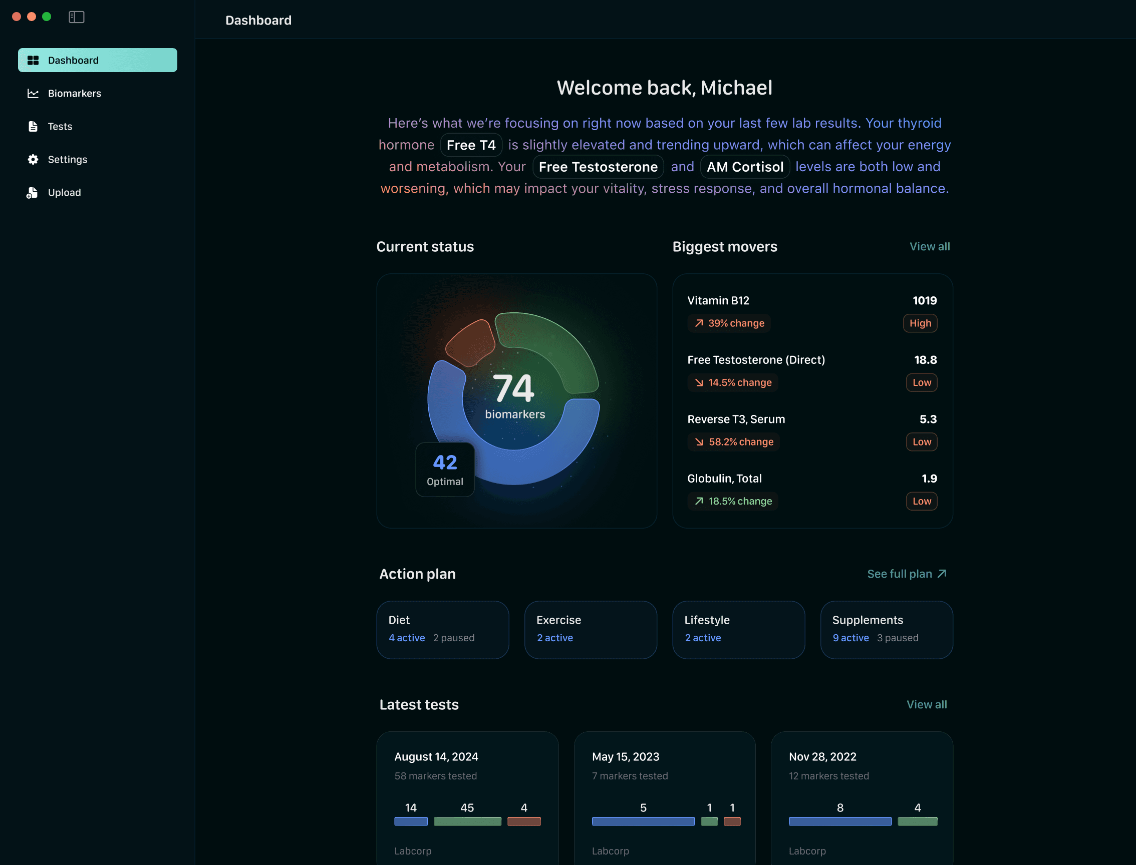Click the upward trend arrow on Vitamin B12
Viewport: 1136px width, 865px height.
699,323
